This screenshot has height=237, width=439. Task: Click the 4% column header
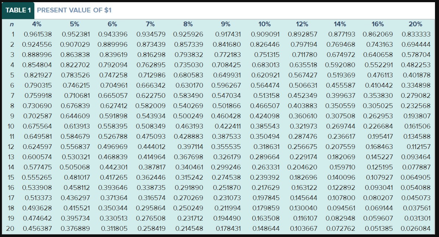(37, 24)
